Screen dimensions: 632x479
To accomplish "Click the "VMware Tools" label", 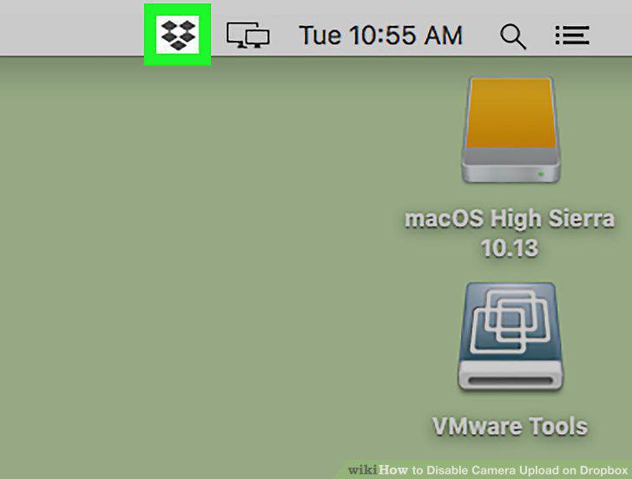I will coord(510,426).
